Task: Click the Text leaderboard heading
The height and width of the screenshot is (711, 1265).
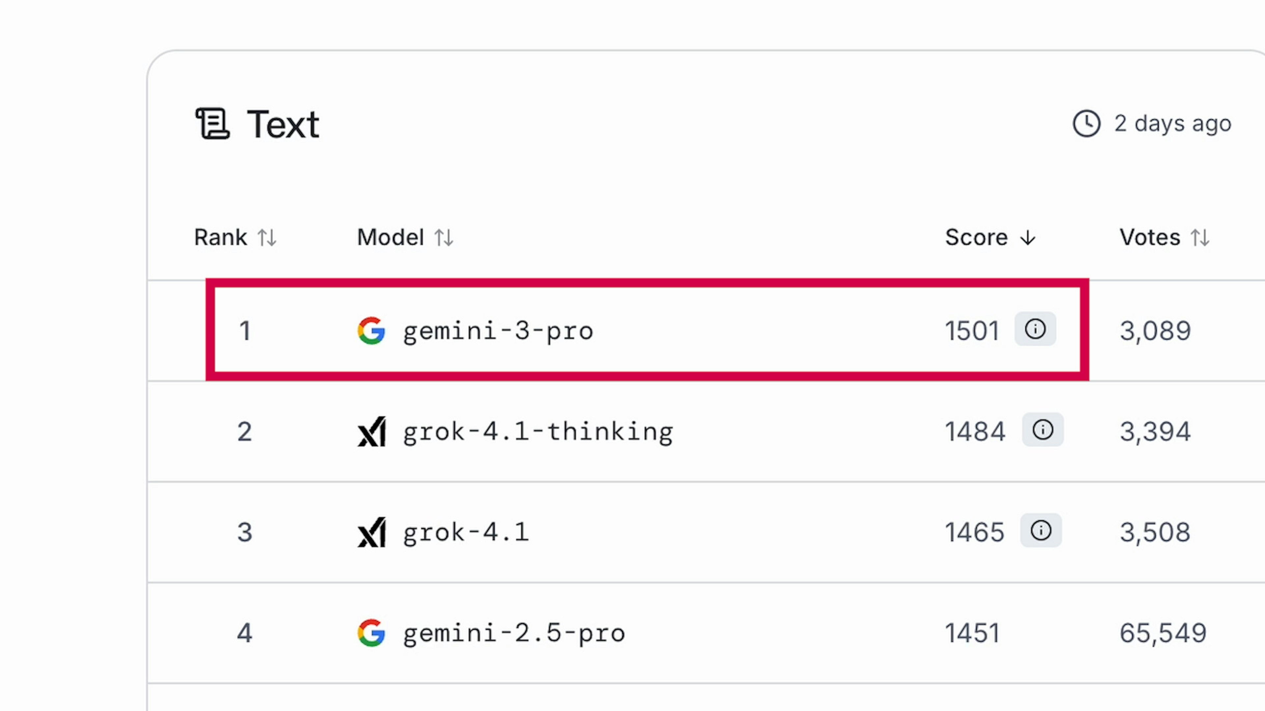Action: (x=283, y=125)
